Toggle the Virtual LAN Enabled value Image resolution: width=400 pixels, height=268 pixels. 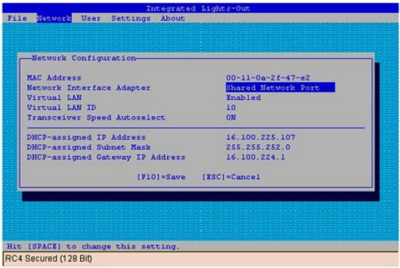(x=244, y=98)
